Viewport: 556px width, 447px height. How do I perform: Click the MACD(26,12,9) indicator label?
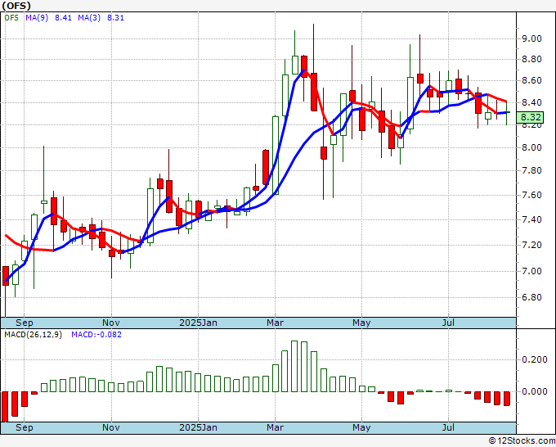[x=34, y=335]
